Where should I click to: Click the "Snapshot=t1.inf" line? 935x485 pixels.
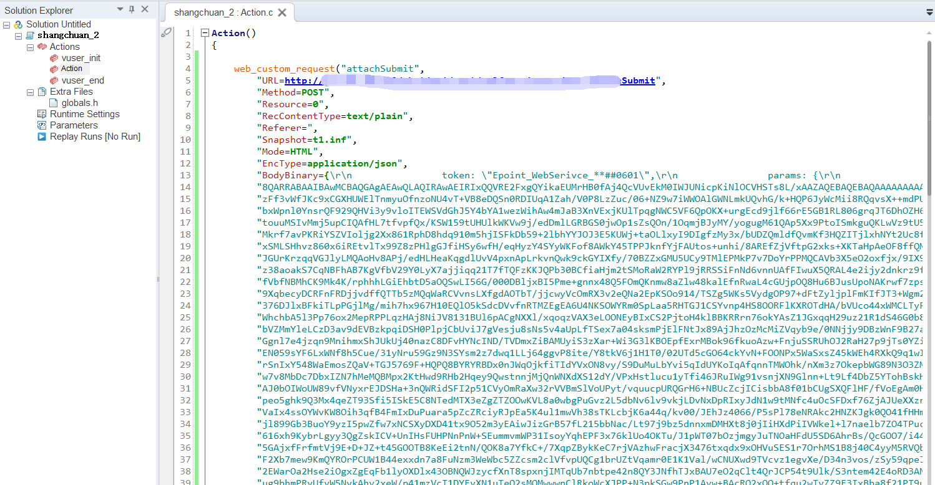click(x=306, y=140)
